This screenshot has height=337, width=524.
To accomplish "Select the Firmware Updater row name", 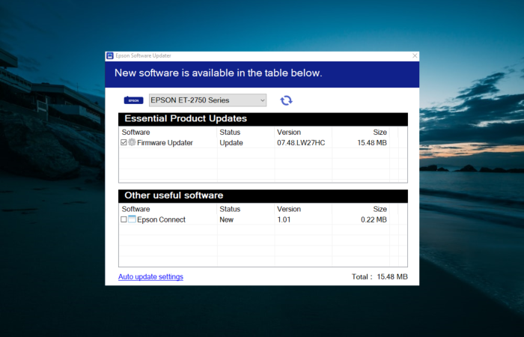I will (165, 143).
